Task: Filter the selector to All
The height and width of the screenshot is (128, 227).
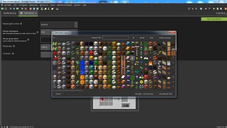Action: [x=133, y=38]
